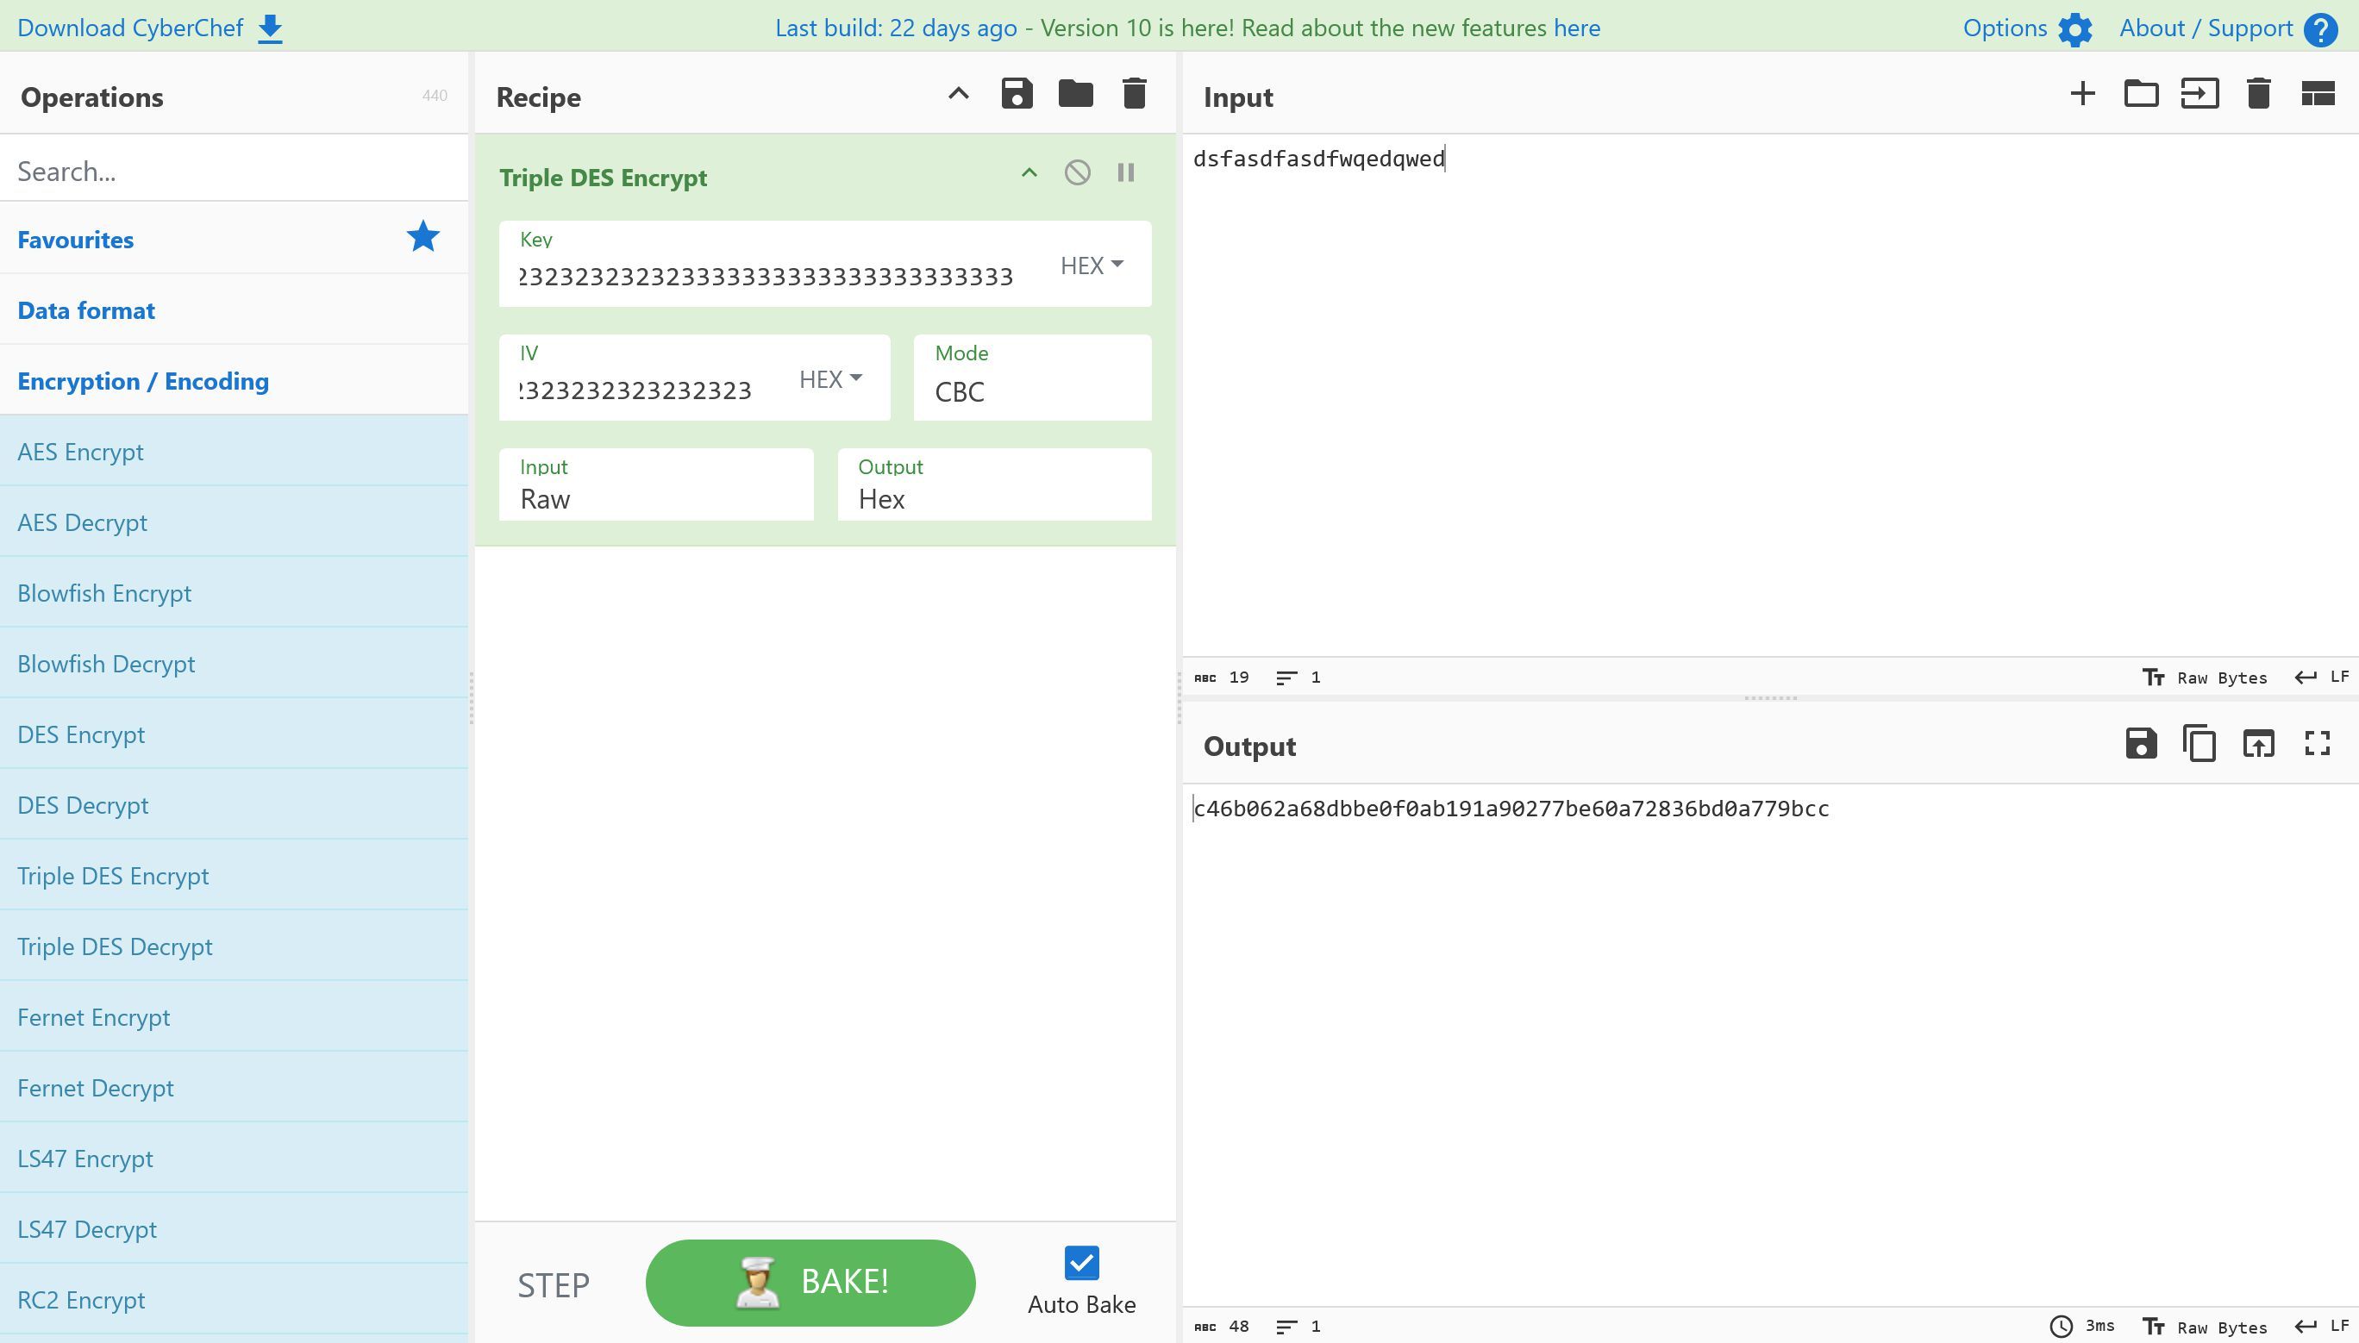This screenshot has height=1343, width=2359.
Task: Click Input pane LF end-of-line selector
Action: tap(2322, 678)
